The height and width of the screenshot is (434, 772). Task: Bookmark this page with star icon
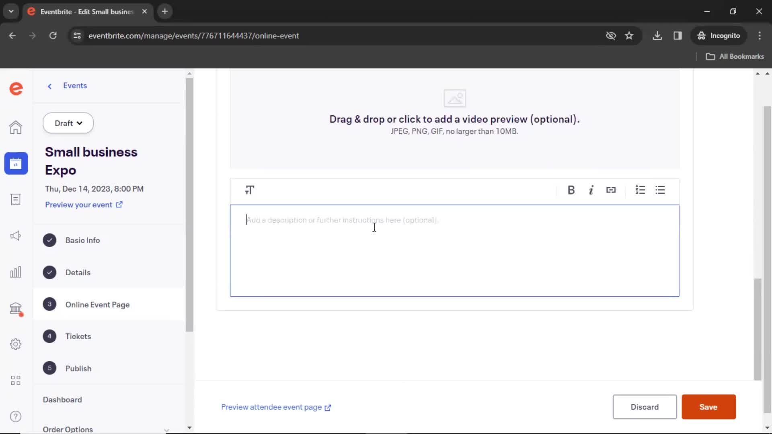click(629, 36)
